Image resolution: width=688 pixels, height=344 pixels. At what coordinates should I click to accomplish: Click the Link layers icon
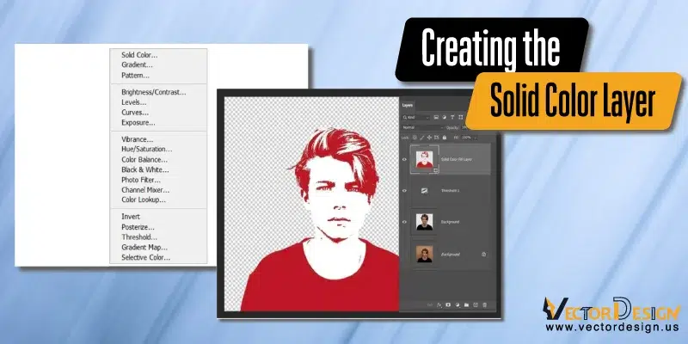pyautogui.click(x=430, y=305)
